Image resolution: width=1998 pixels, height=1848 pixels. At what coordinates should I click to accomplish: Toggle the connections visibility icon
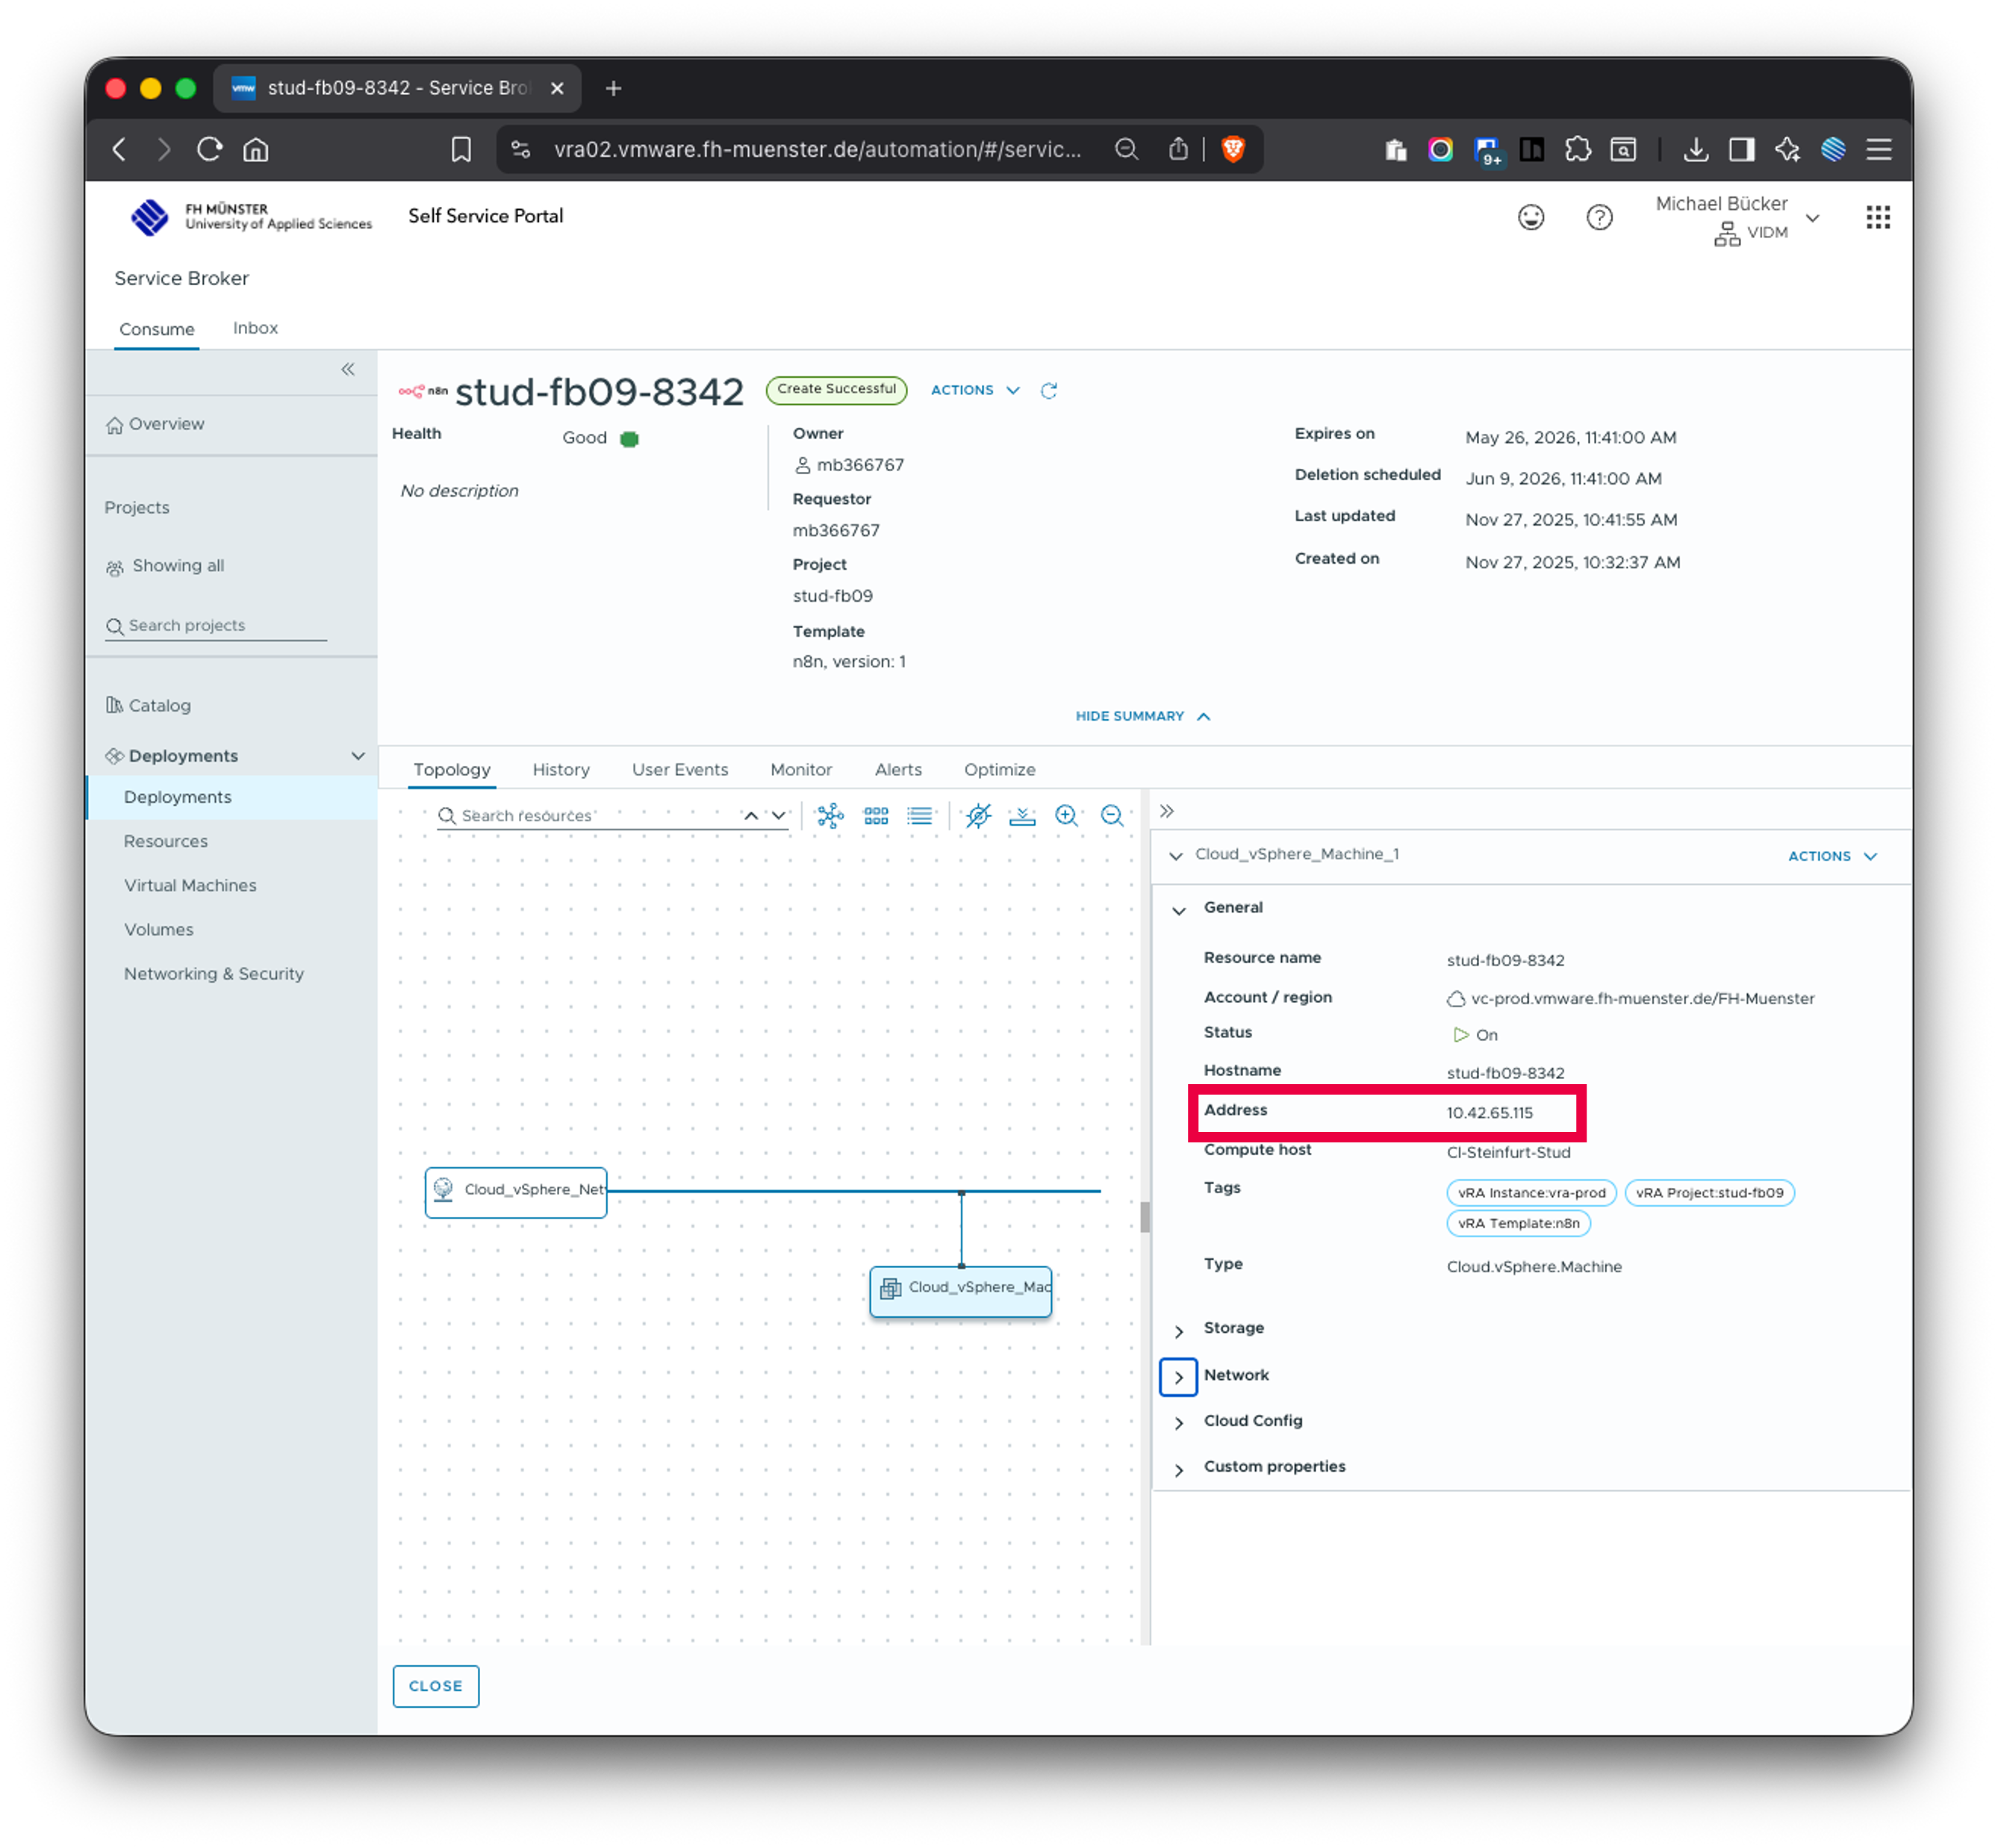tap(978, 816)
